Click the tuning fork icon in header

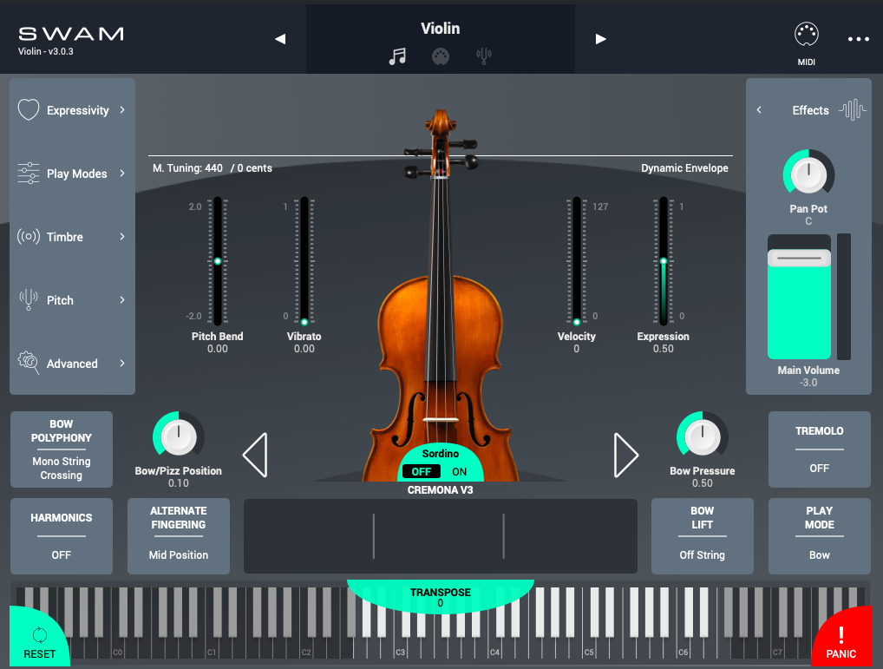tap(484, 56)
